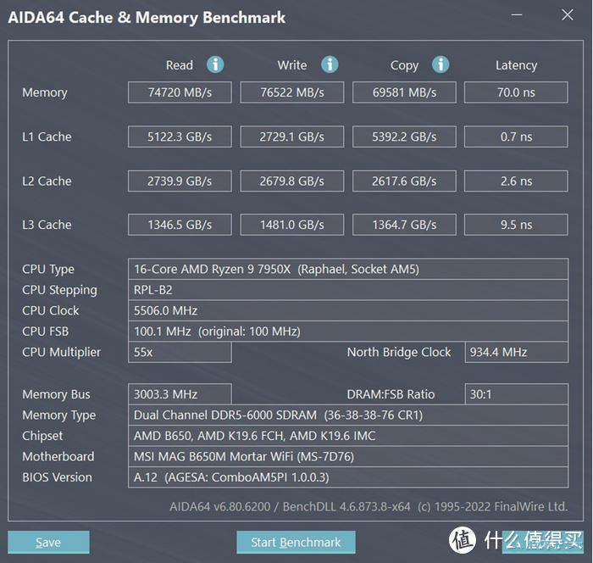
Task: Click BIOS Version A.12 field
Action: [x=348, y=477]
